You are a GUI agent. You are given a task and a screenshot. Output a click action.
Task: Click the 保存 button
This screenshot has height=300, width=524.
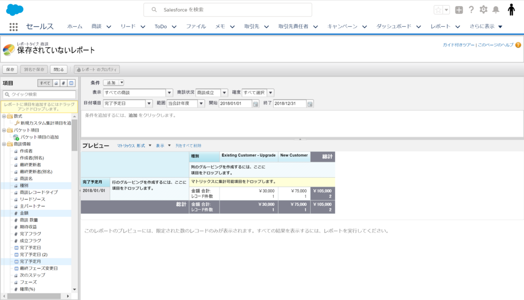[x=10, y=70]
